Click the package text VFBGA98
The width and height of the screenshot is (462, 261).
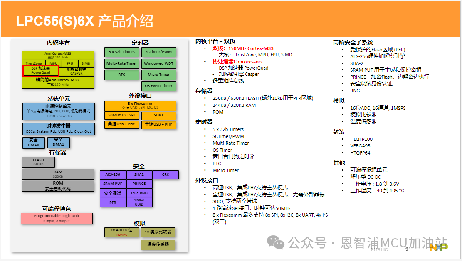point(360,146)
